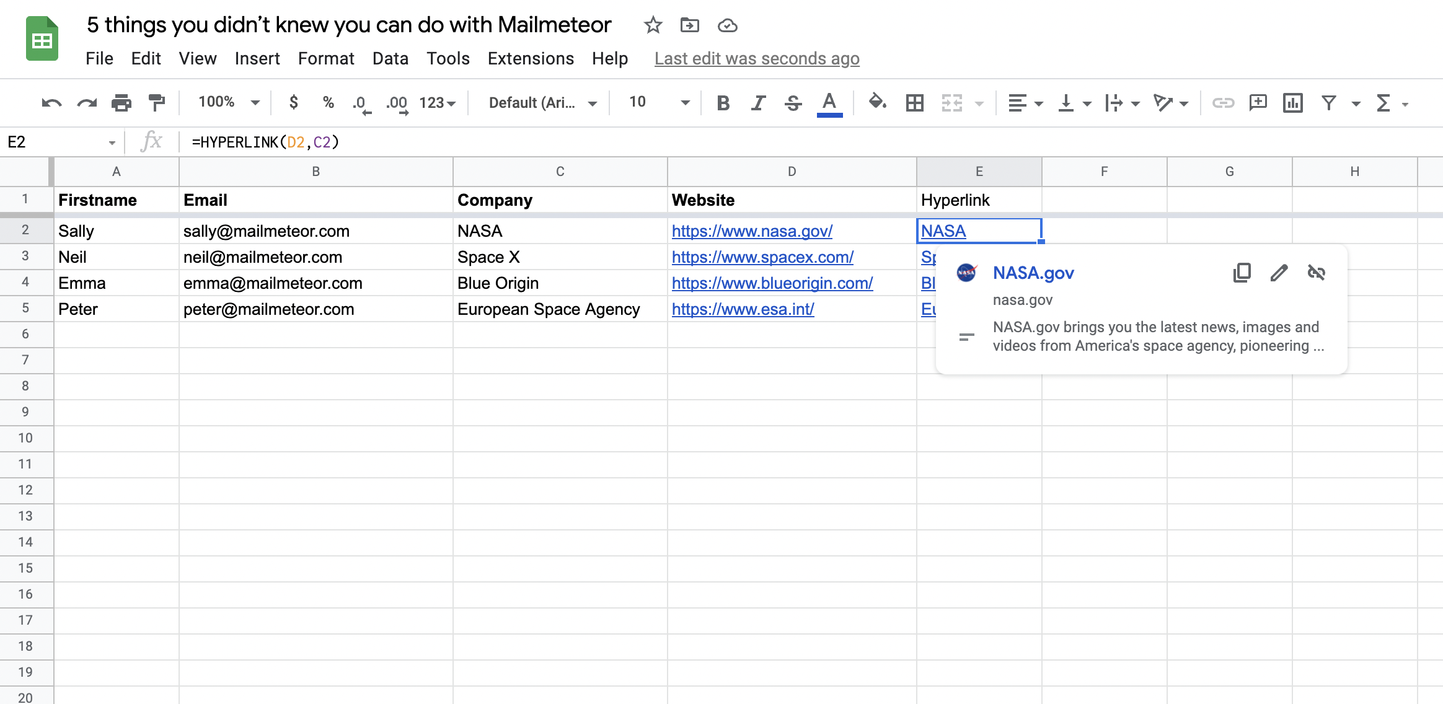The image size is (1443, 704).
Task: Open the Edit menu
Action: point(146,58)
